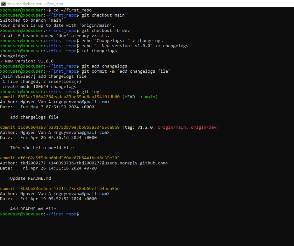Click the 'Add README.md file' commit message

tap(33, 209)
